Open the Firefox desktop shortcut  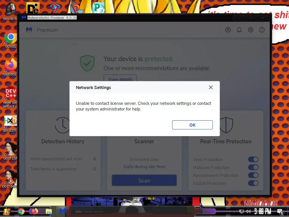click(10, 67)
